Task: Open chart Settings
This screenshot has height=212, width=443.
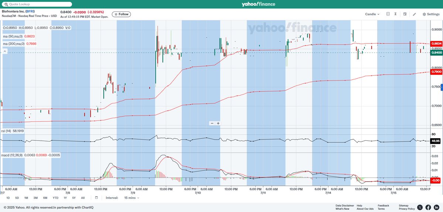Action: coord(431,14)
